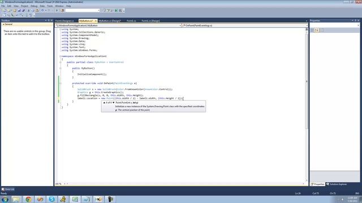Show previous overload in Point tooltip
This screenshot has height=203, width=362.
[104, 103]
